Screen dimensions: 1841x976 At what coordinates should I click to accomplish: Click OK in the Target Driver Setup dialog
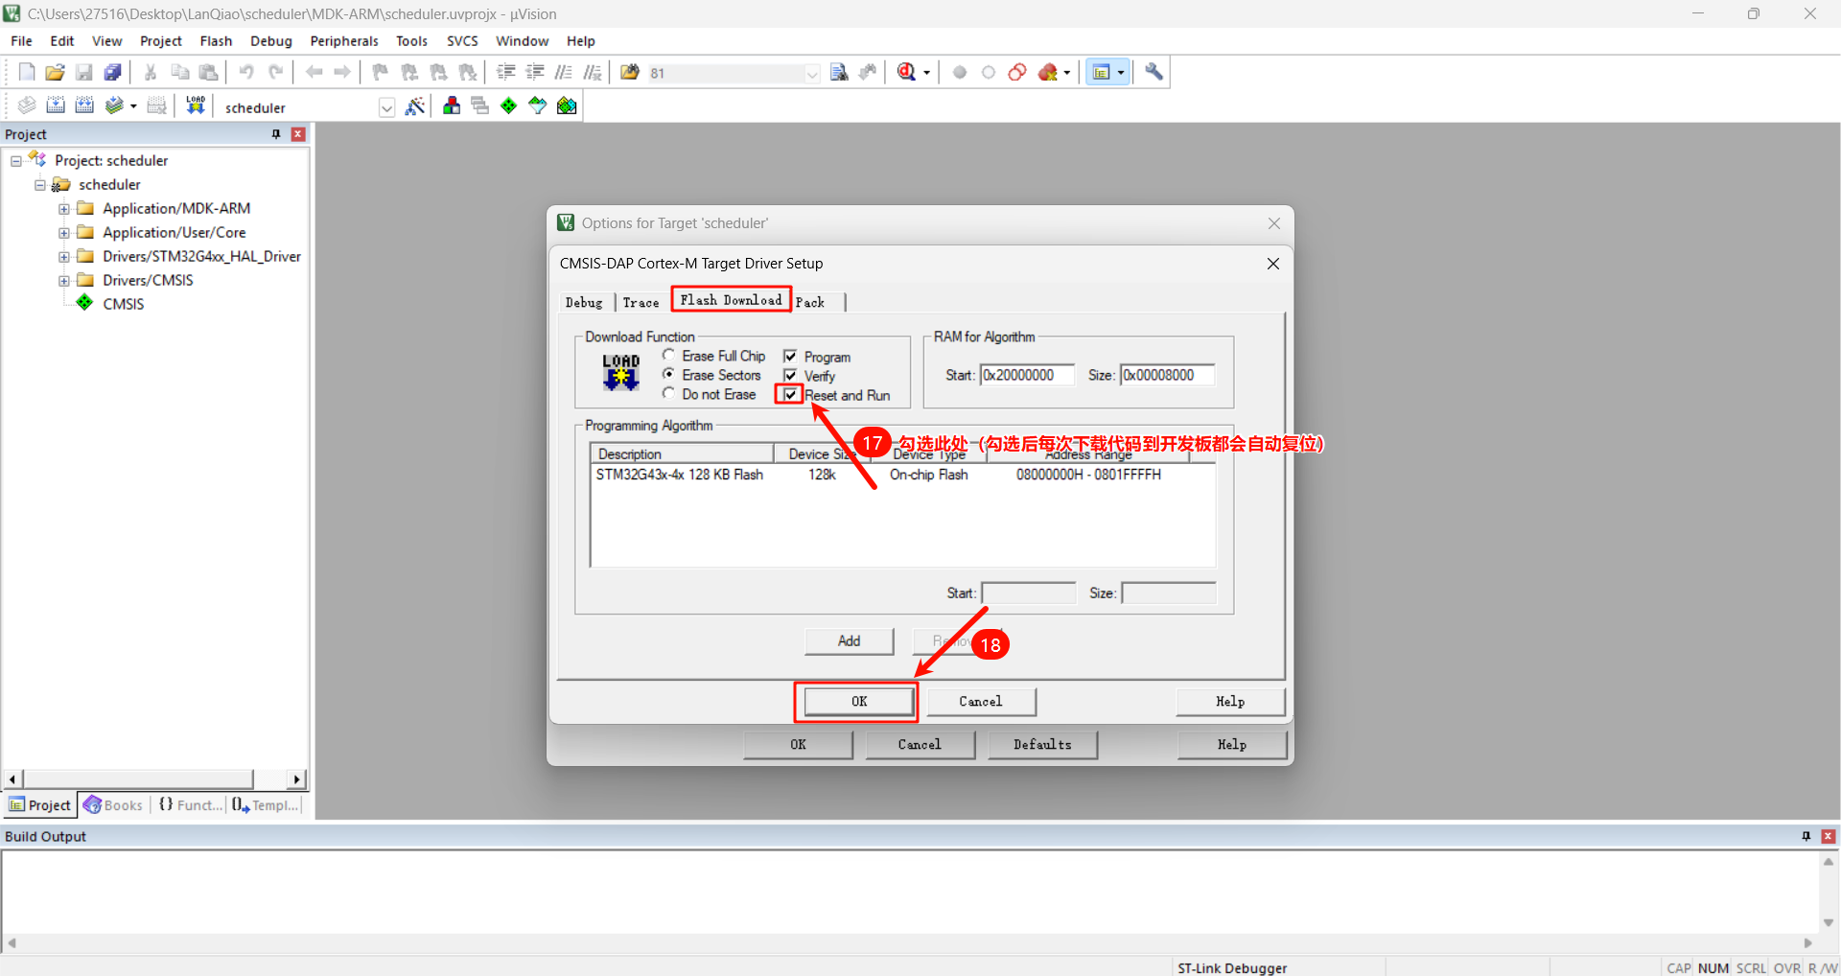(858, 702)
